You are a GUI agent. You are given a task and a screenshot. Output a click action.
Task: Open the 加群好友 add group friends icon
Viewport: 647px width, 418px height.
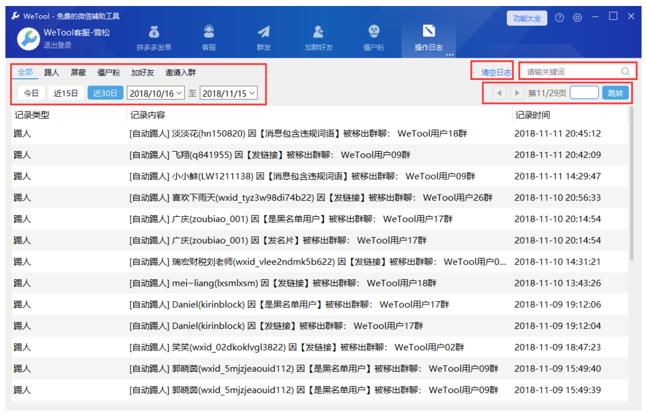point(318,32)
